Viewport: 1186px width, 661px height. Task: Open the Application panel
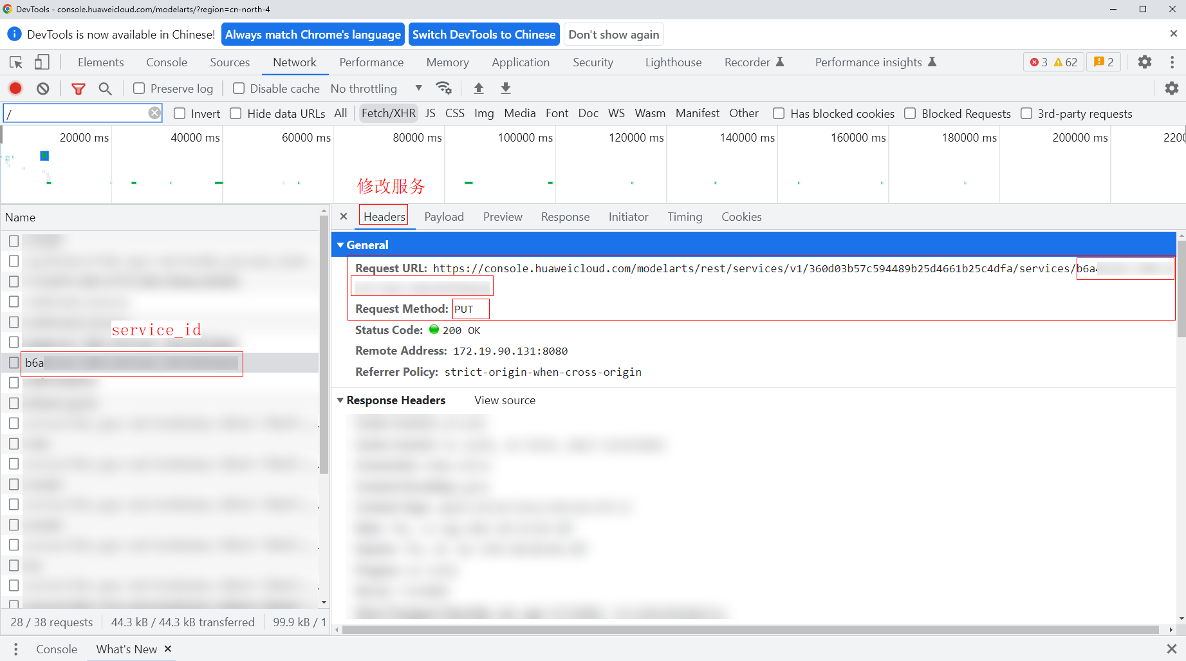521,62
